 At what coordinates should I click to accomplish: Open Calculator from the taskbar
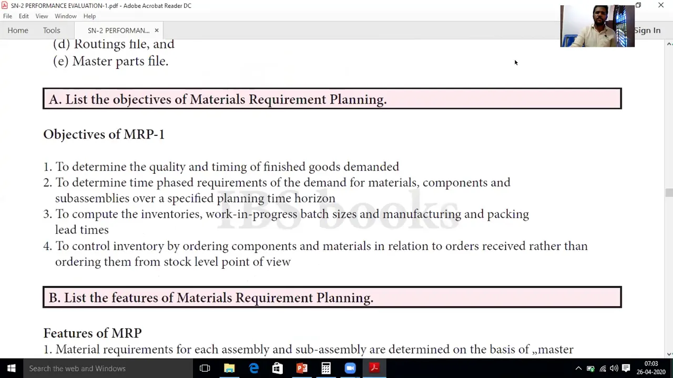(326, 368)
